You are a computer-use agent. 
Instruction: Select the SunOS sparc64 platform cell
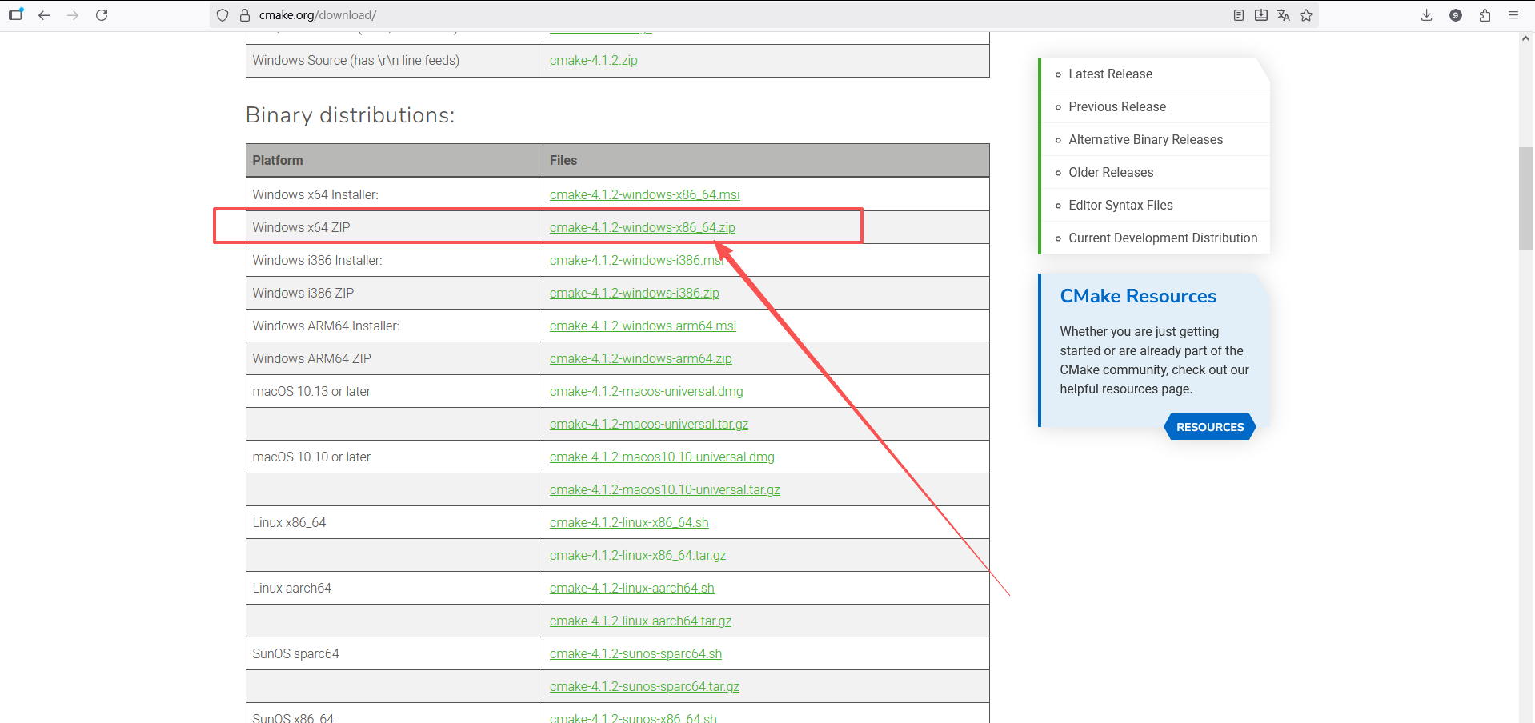(x=395, y=653)
